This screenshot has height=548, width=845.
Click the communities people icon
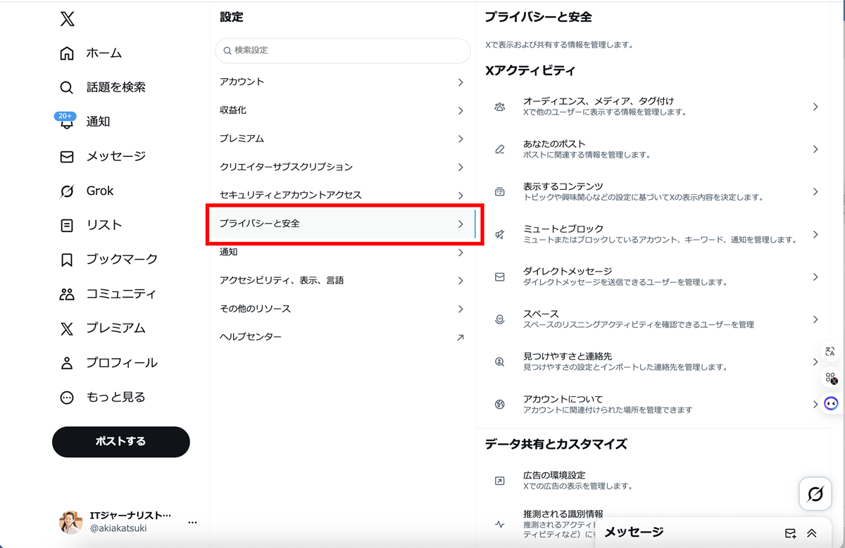point(67,294)
